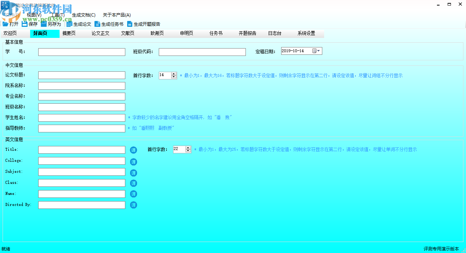Click the 学号 input field
Screen dimensions: 466x253
82,52
